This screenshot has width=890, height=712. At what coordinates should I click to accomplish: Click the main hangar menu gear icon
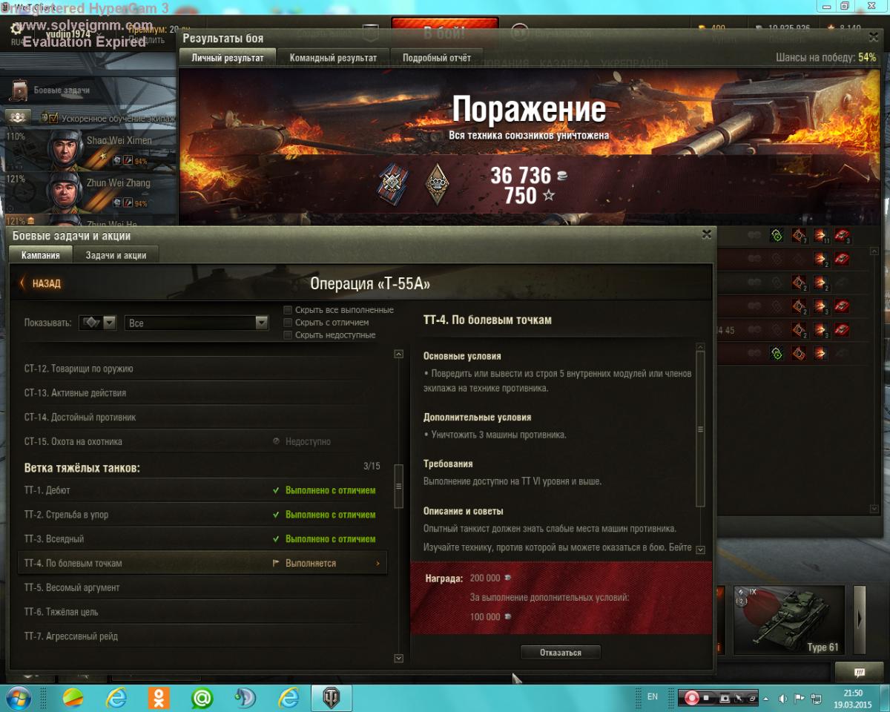point(18,30)
